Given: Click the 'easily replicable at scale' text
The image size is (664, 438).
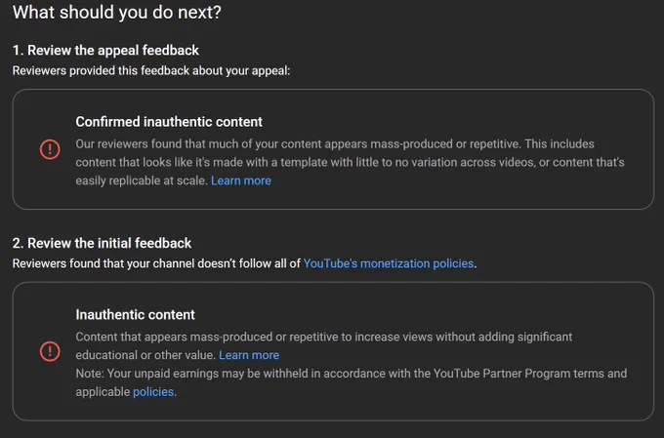Looking at the screenshot, I should coord(142,180).
